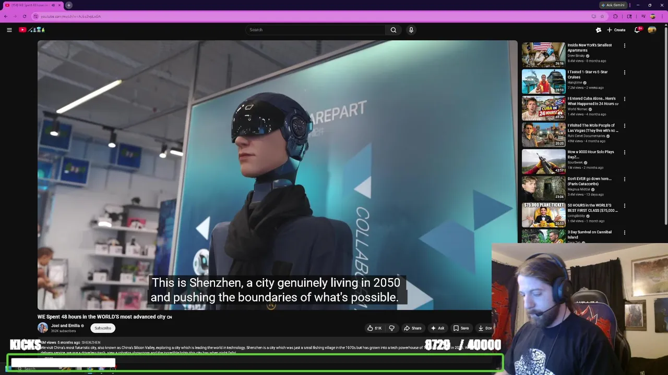Open I Tested 1-Star vs 5-Star Cruises thumbnail
This screenshot has width=668, height=375.
pyautogui.click(x=543, y=81)
